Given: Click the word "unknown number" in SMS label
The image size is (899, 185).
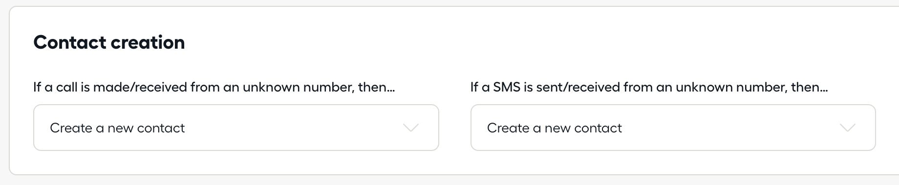Looking at the screenshot, I should pos(731,88).
